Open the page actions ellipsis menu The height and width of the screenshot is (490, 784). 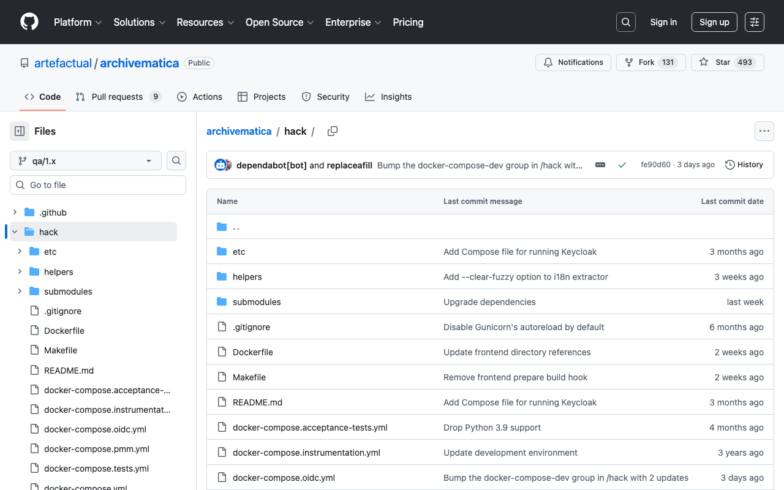764,131
